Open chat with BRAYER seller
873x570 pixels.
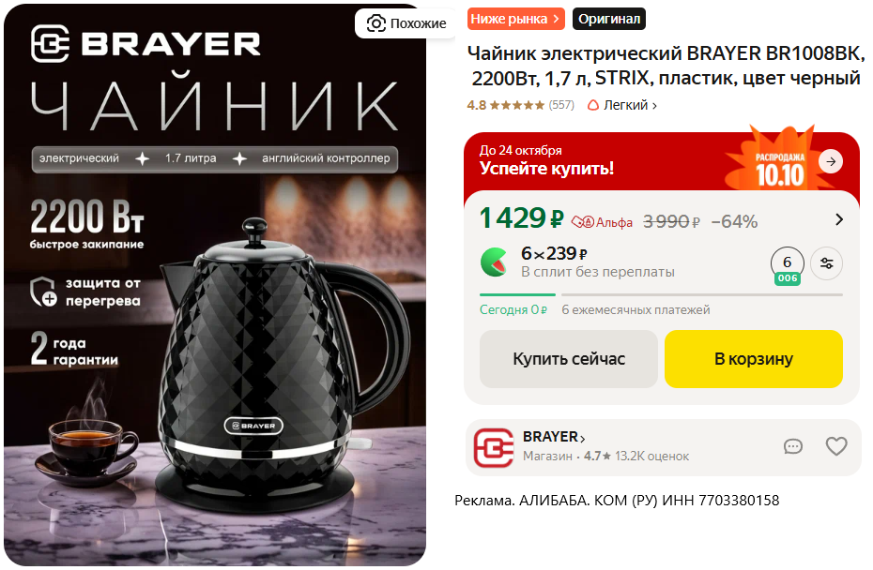coord(793,446)
